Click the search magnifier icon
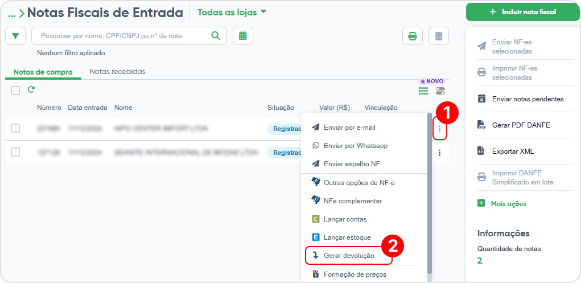 coord(215,36)
